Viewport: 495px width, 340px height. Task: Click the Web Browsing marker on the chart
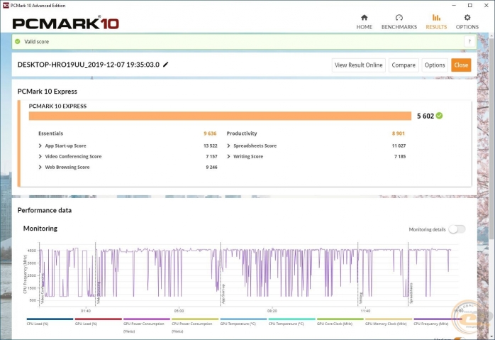(x=98, y=292)
